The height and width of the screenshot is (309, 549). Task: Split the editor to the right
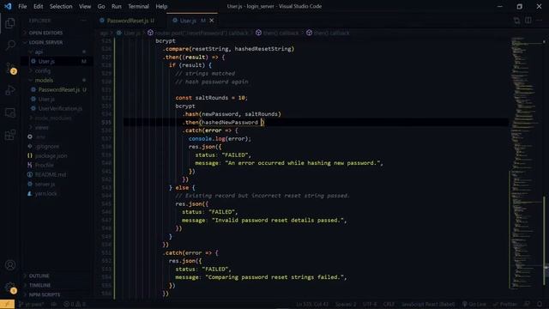tap(528, 21)
